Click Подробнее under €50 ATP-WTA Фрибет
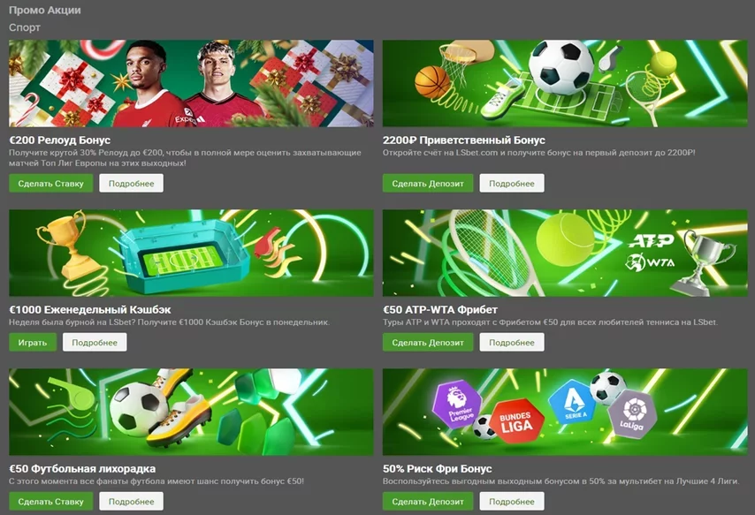Image resolution: width=755 pixels, height=515 pixels. point(512,342)
